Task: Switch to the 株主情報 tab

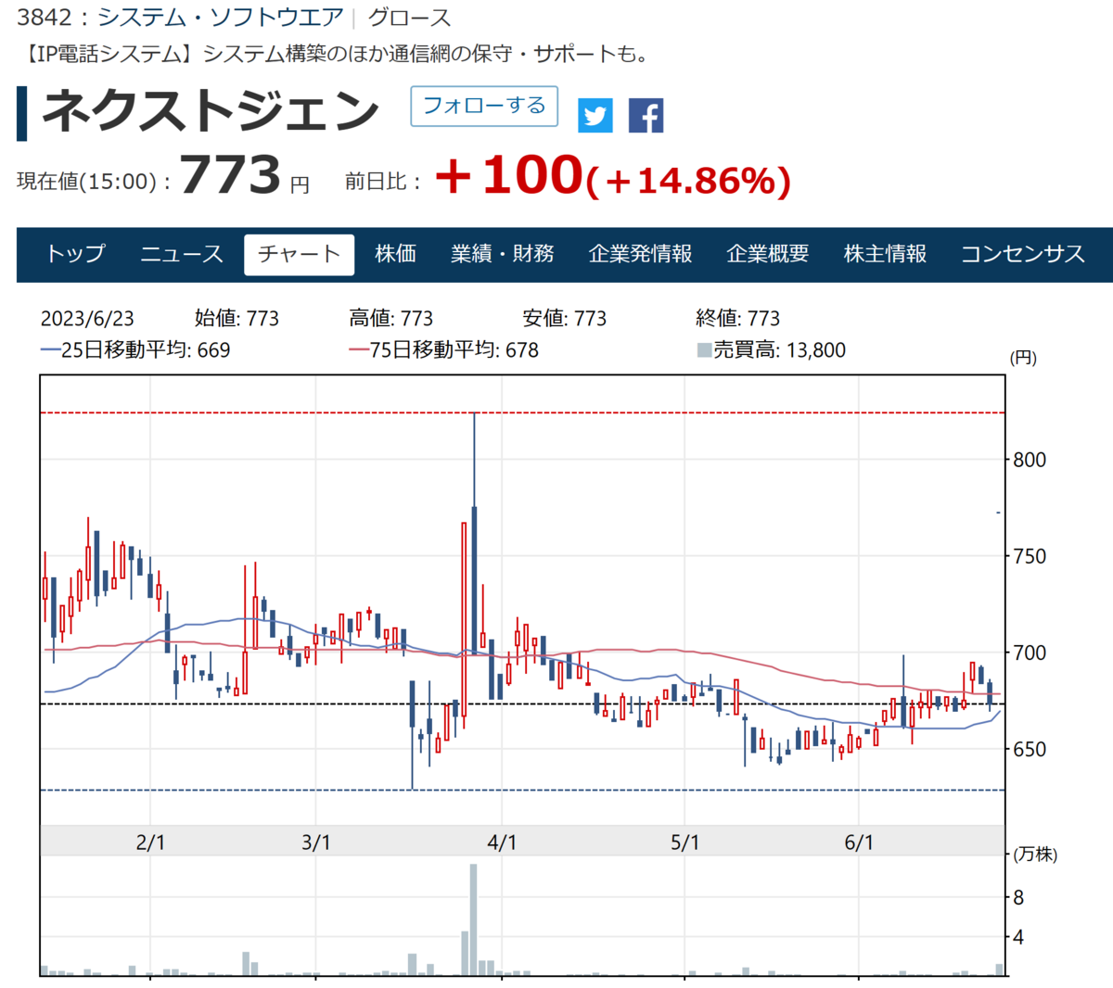Action: click(x=886, y=254)
